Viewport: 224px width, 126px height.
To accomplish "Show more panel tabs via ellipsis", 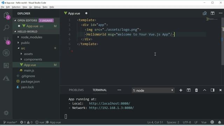I will [119, 90].
